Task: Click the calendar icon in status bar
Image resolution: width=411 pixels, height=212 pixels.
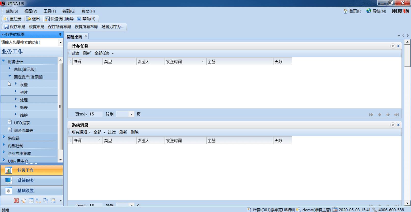Action: coord(335,210)
